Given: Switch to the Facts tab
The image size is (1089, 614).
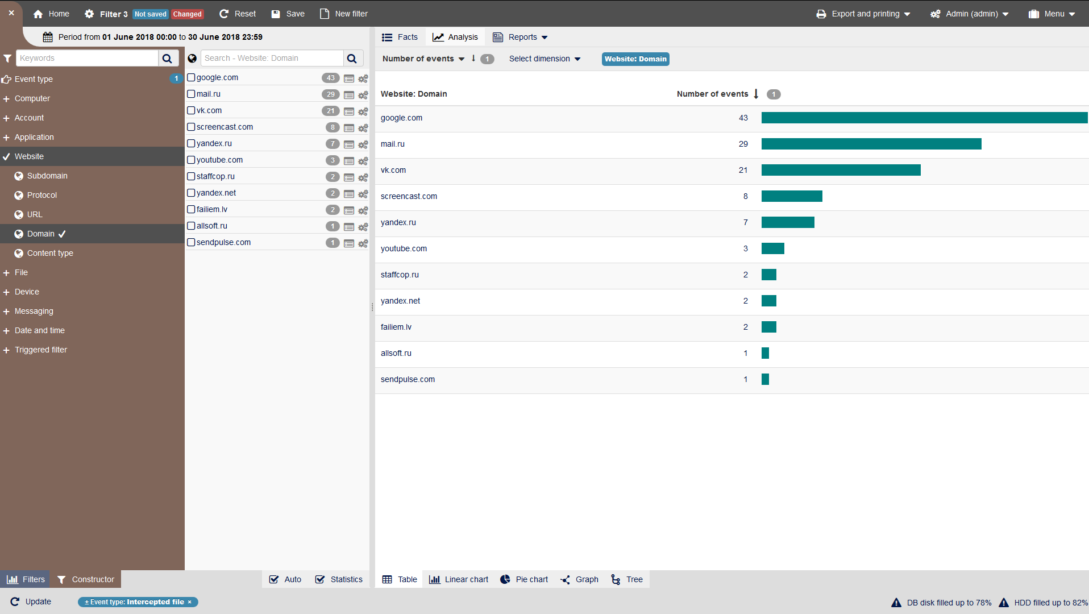Looking at the screenshot, I should click(x=400, y=37).
